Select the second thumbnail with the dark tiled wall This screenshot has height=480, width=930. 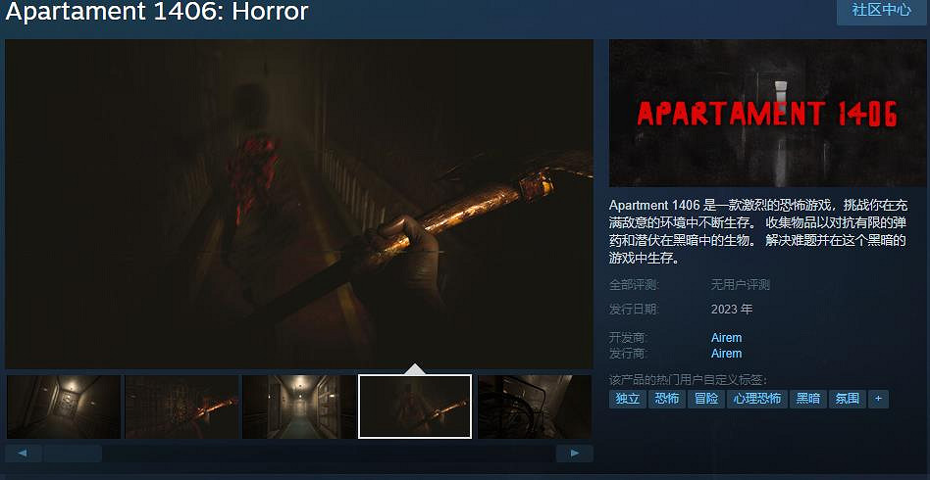[181, 407]
